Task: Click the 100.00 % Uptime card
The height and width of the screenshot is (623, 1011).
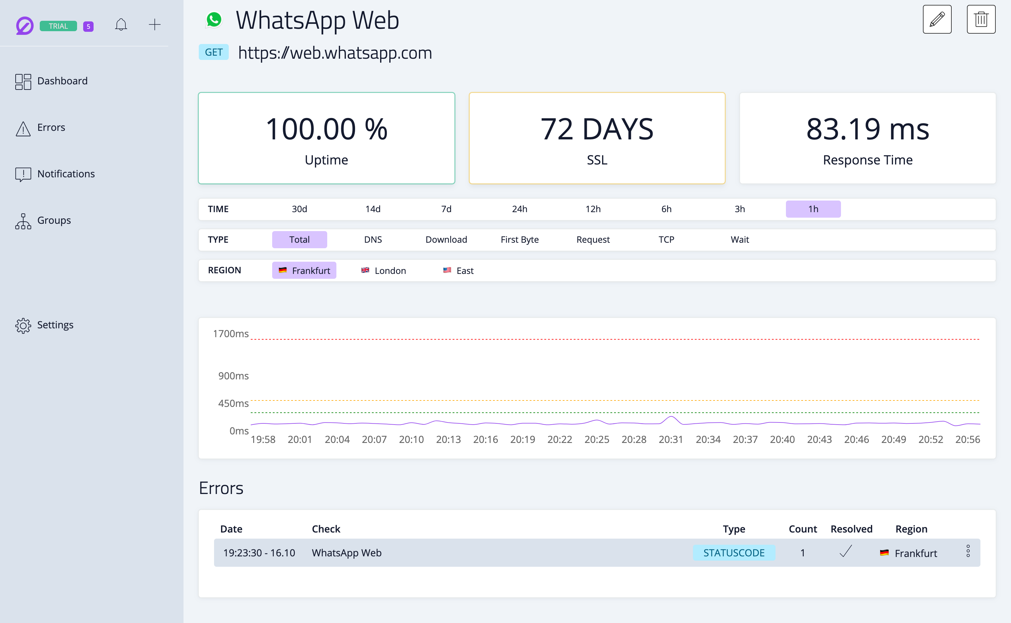Action: [x=326, y=138]
